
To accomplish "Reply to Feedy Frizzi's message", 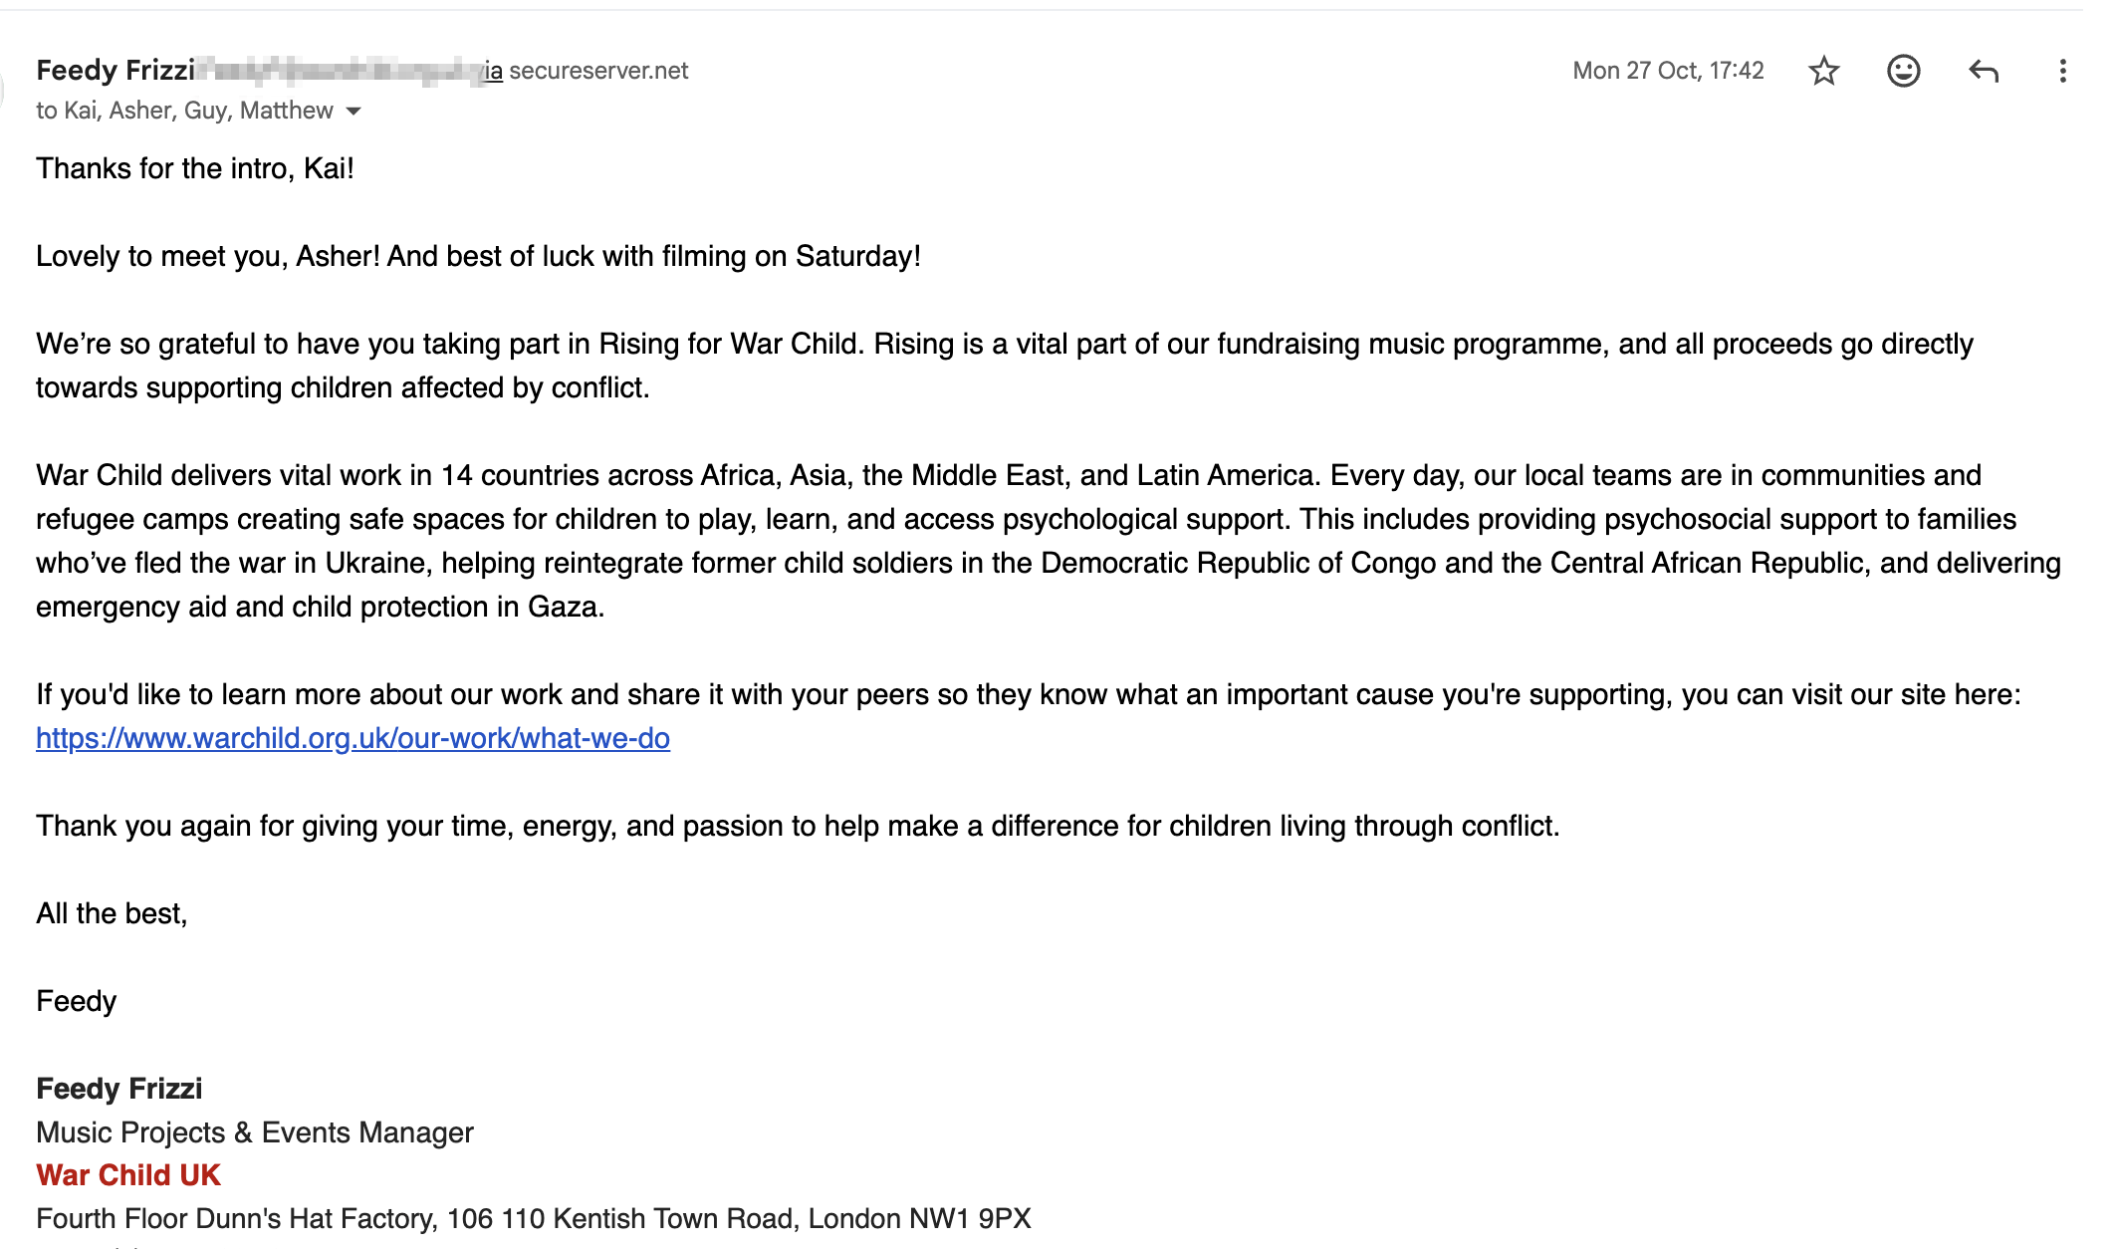I will (1983, 71).
